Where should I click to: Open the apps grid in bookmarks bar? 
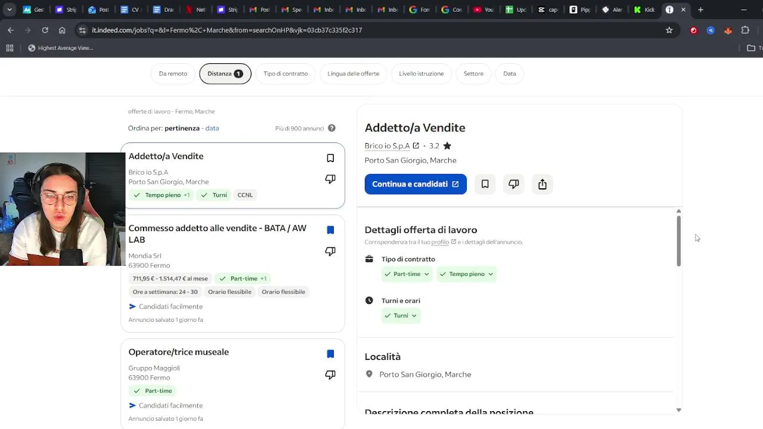point(10,48)
